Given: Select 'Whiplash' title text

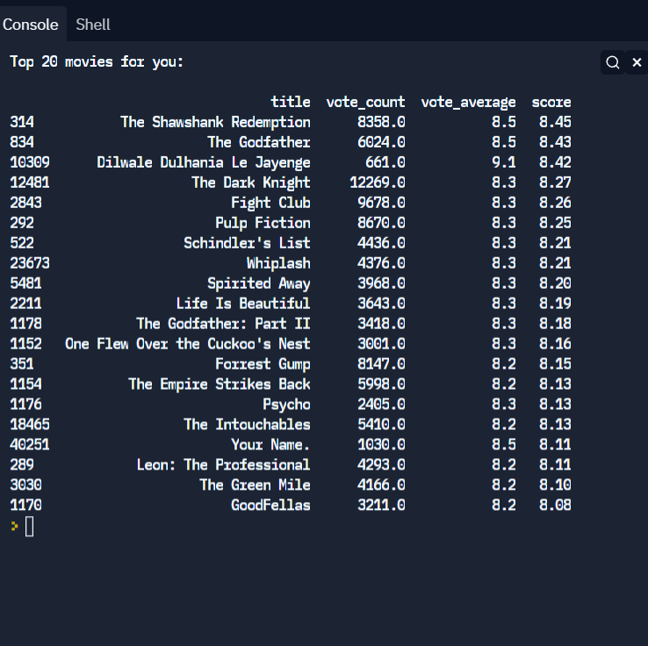Looking at the screenshot, I should 278,263.
